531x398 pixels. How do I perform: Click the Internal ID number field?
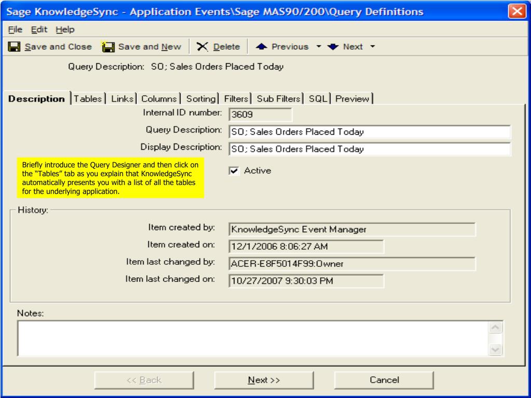coord(260,115)
